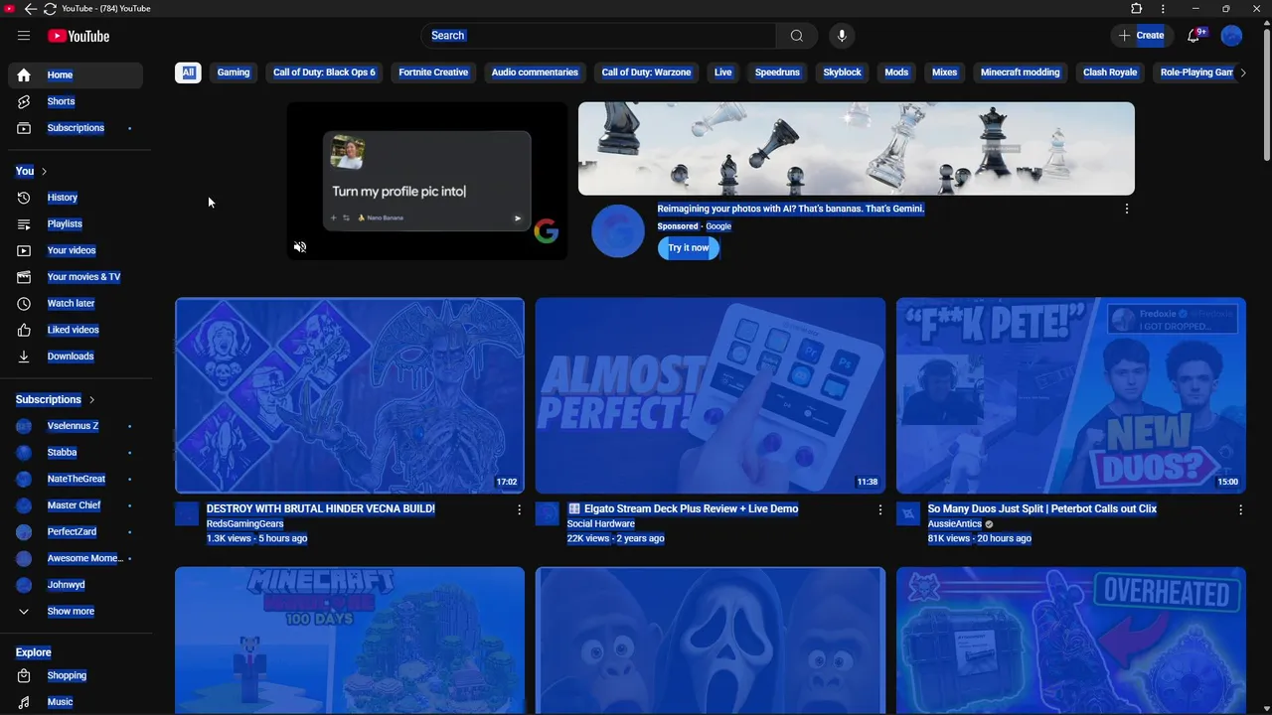Open Watch later list
This screenshot has height=715, width=1272.
pyautogui.click(x=76, y=304)
